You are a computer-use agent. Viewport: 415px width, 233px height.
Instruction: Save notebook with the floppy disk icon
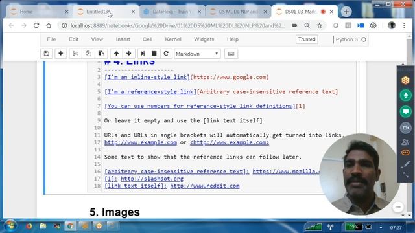click(46, 54)
